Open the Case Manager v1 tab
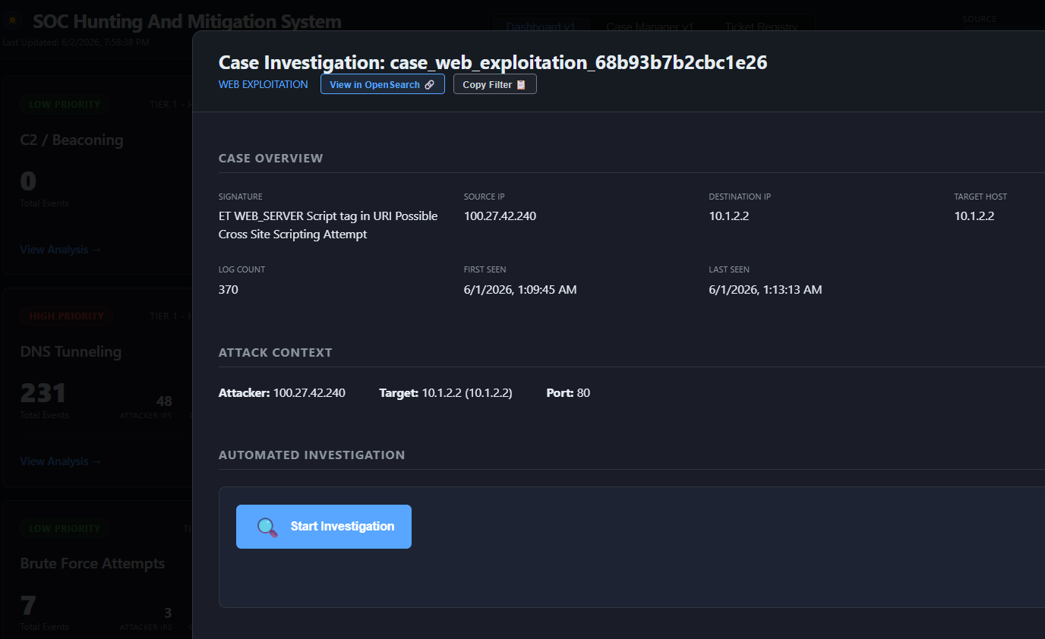Screen dimensions: 1045x639 click(x=650, y=27)
